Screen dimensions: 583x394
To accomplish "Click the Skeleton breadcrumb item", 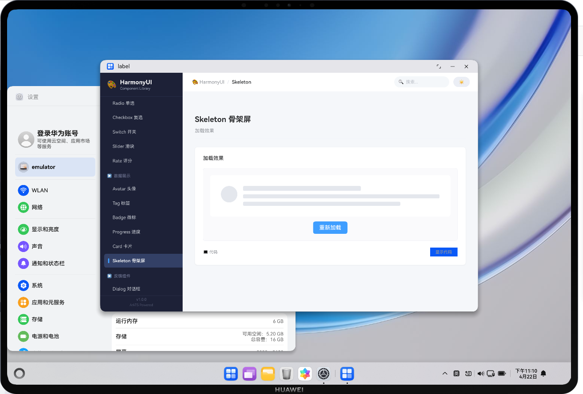I will pyautogui.click(x=241, y=82).
